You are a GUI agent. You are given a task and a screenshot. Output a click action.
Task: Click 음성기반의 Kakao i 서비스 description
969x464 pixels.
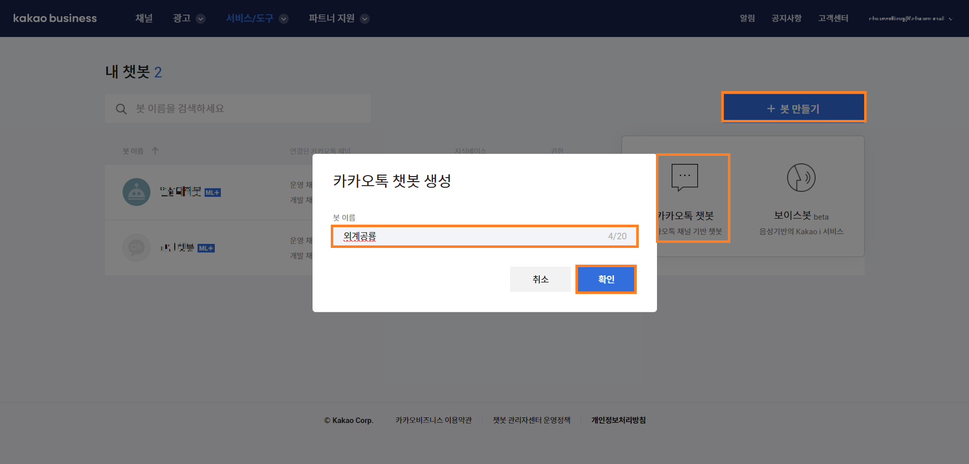click(801, 231)
